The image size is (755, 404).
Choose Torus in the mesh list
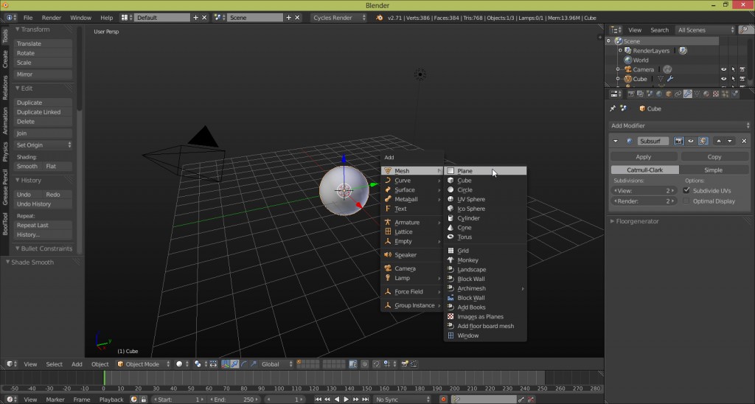coord(464,237)
